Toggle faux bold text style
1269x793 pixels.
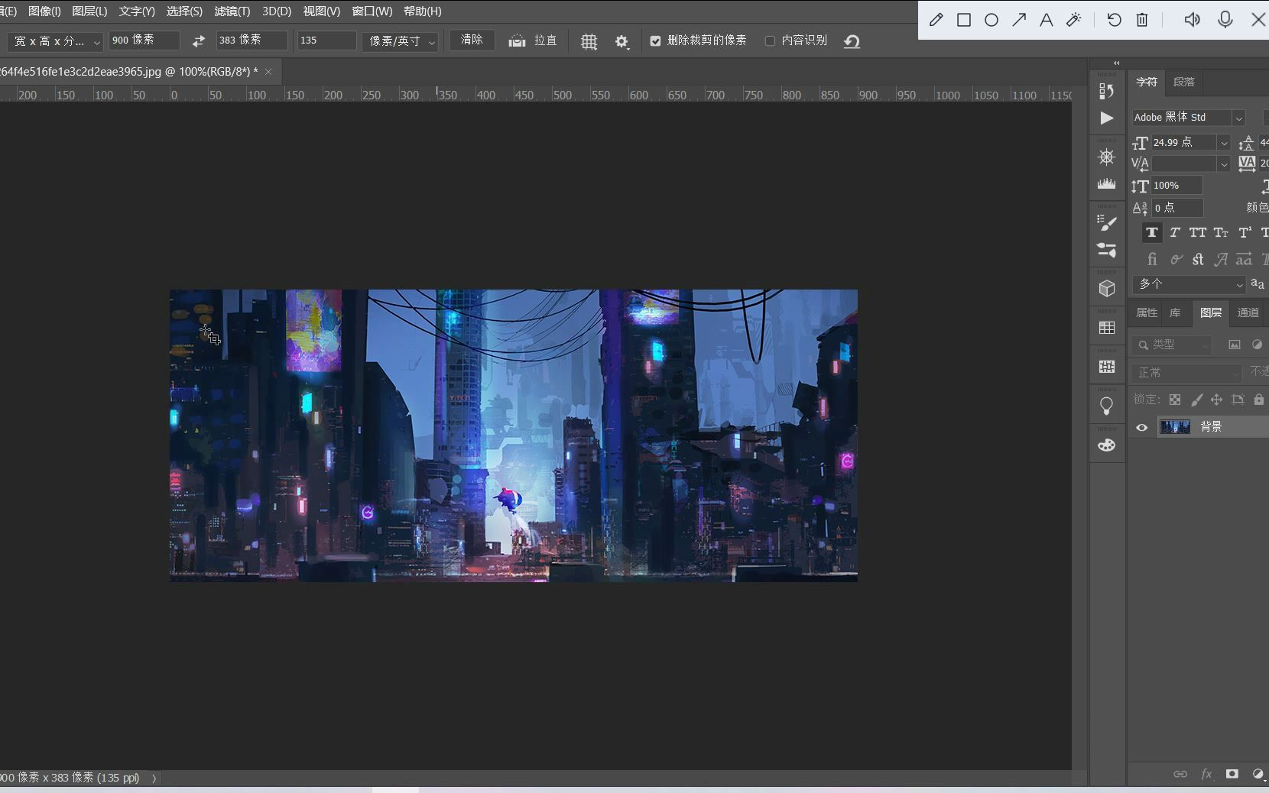[x=1151, y=232]
